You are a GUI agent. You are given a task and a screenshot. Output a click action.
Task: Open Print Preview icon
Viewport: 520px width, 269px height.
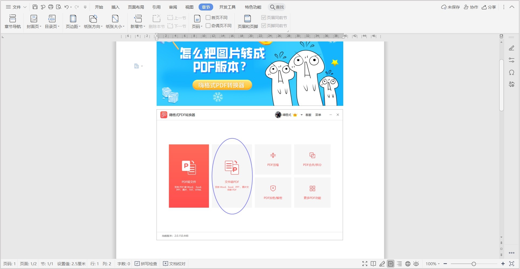tap(59, 7)
